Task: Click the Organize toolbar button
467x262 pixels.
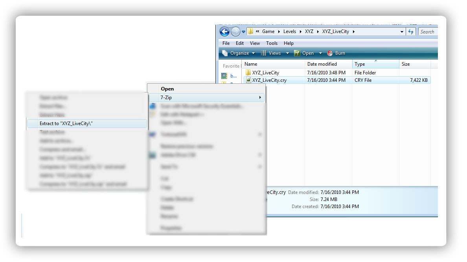Action: [238, 53]
